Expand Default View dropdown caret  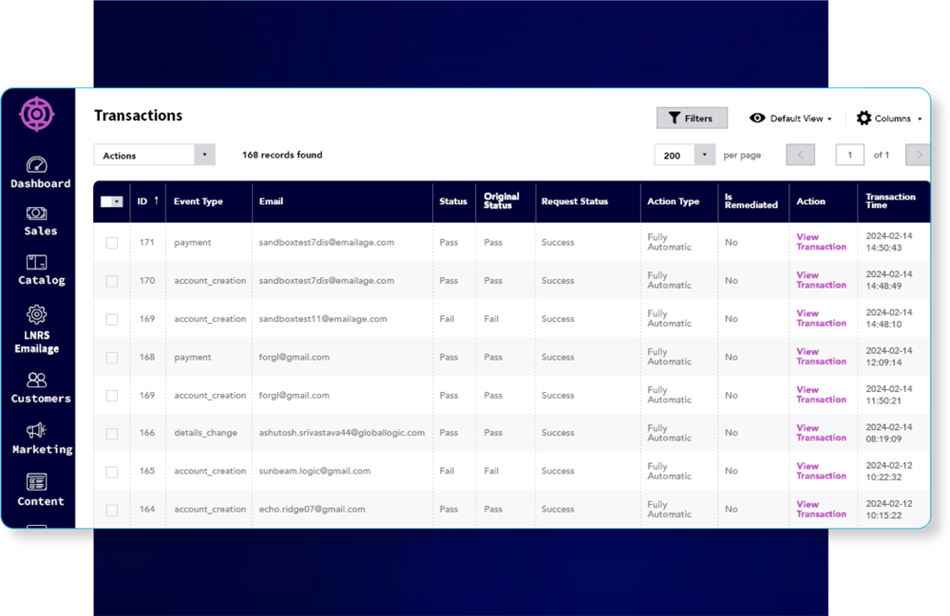(829, 120)
